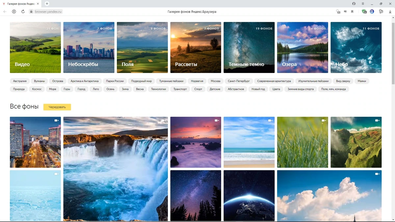Select the Подводный мир tag

[x=142, y=81]
